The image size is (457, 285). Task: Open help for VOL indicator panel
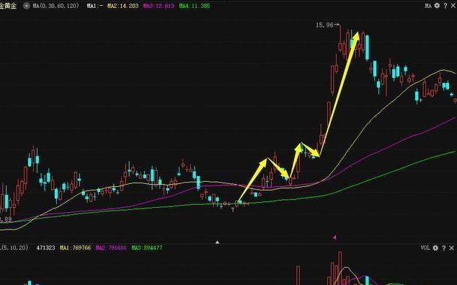pyautogui.click(x=444, y=247)
